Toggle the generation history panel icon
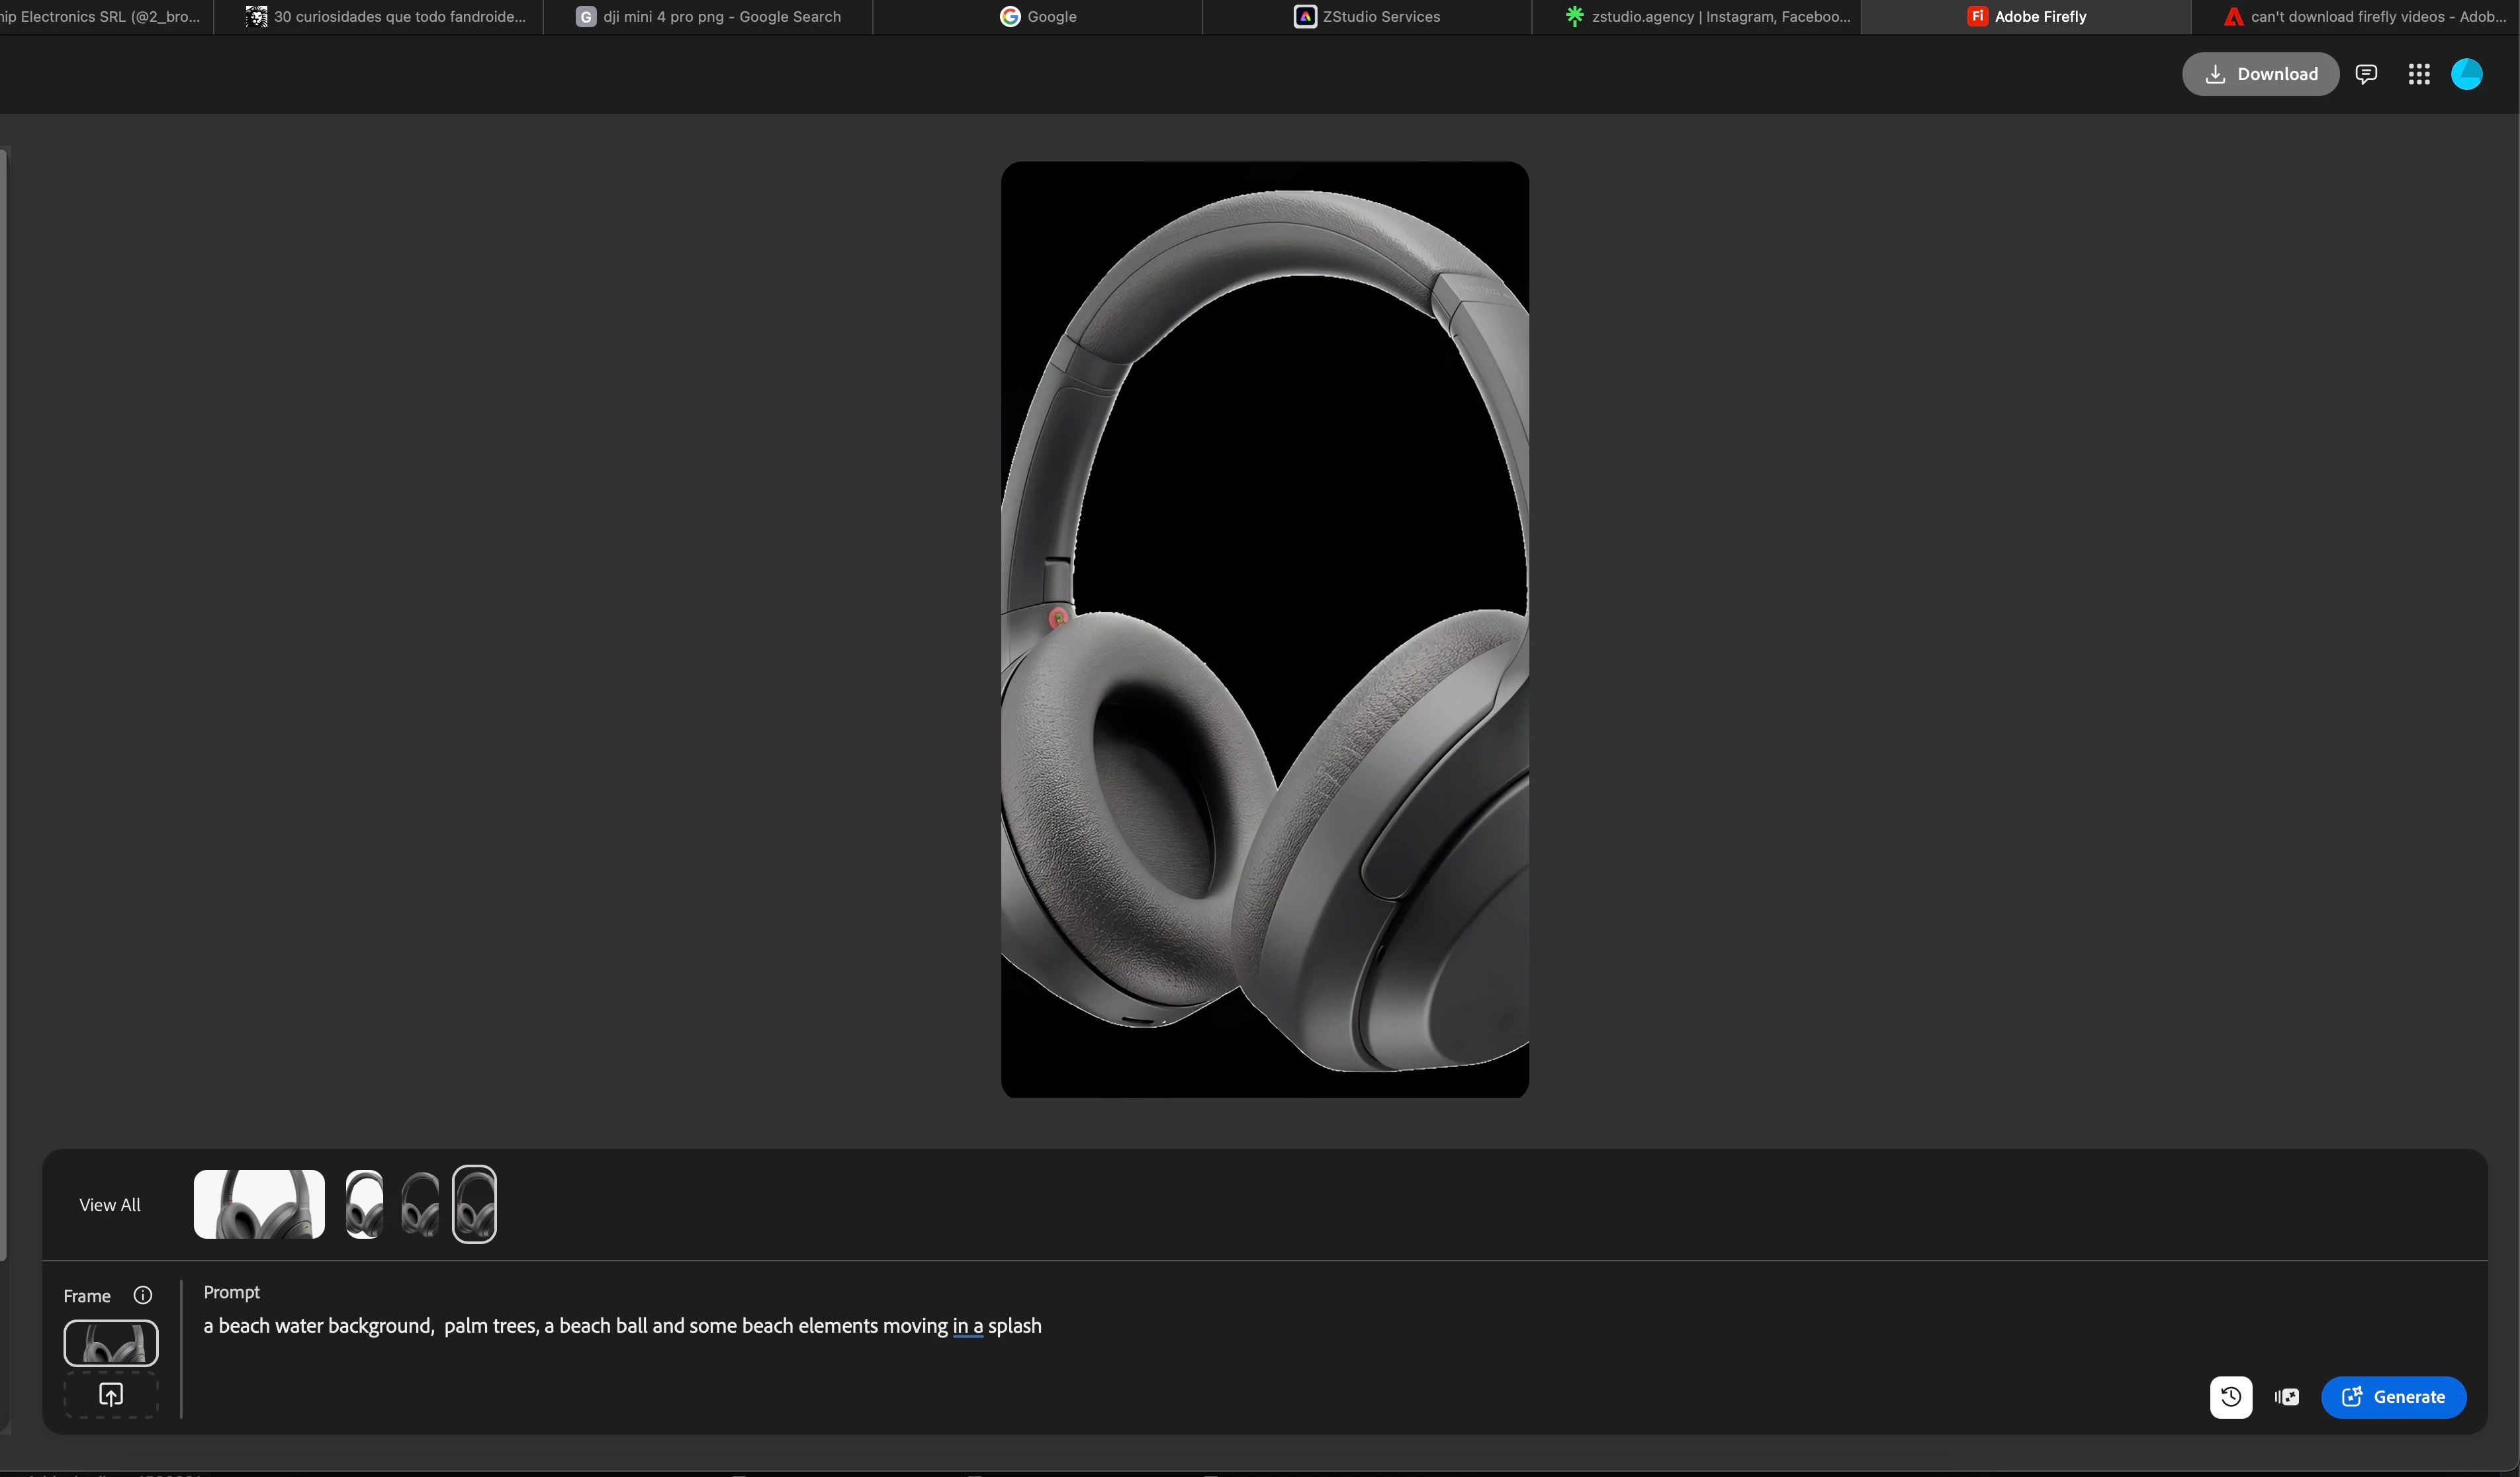 click(2230, 1397)
